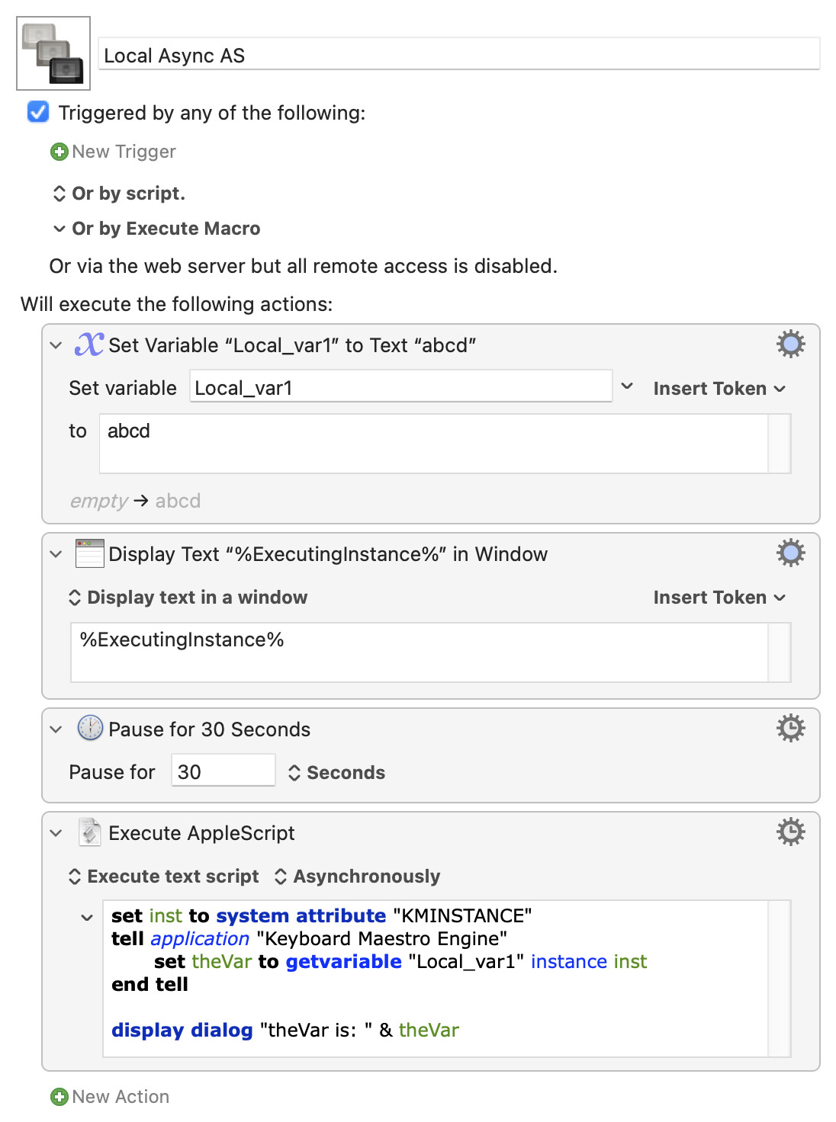Open gear menu on Set Variable action
Viewport: 836px width, 1122px height.
pyautogui.click(x=790, y=345)
